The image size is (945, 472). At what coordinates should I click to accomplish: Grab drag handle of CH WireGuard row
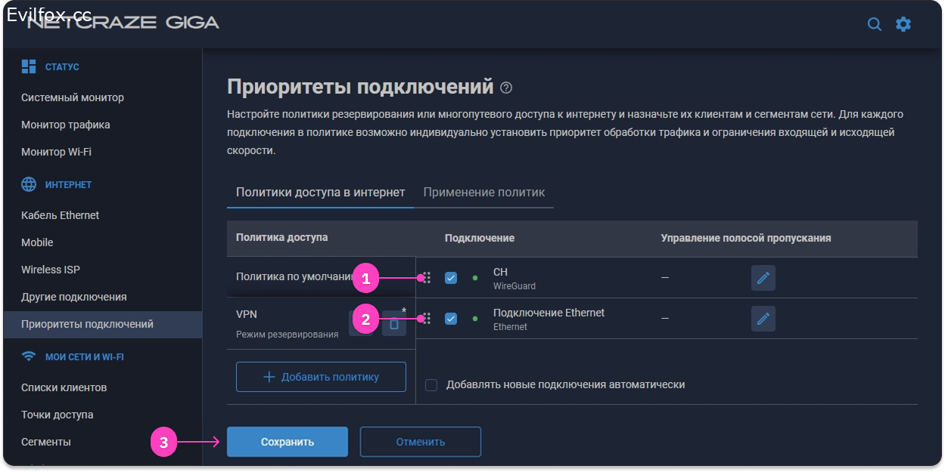click(427, 278)
